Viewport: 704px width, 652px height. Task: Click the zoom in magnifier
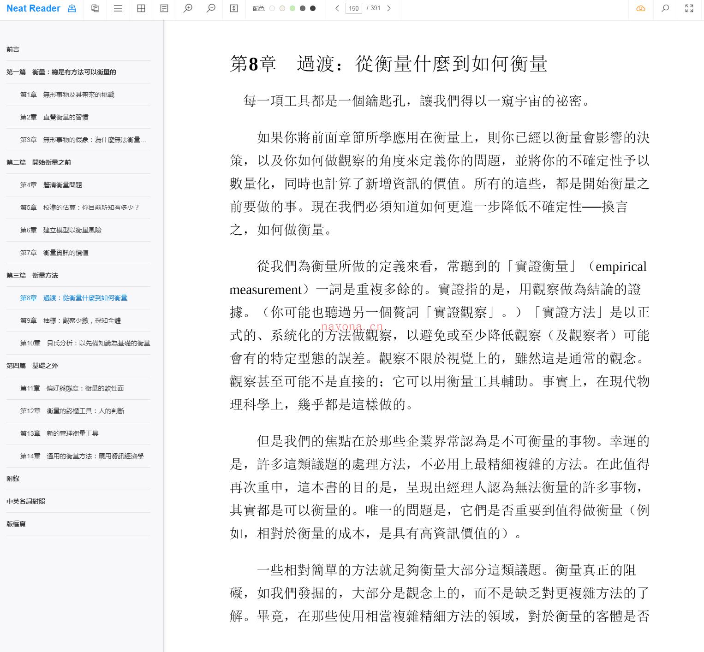tap(188, 8)
